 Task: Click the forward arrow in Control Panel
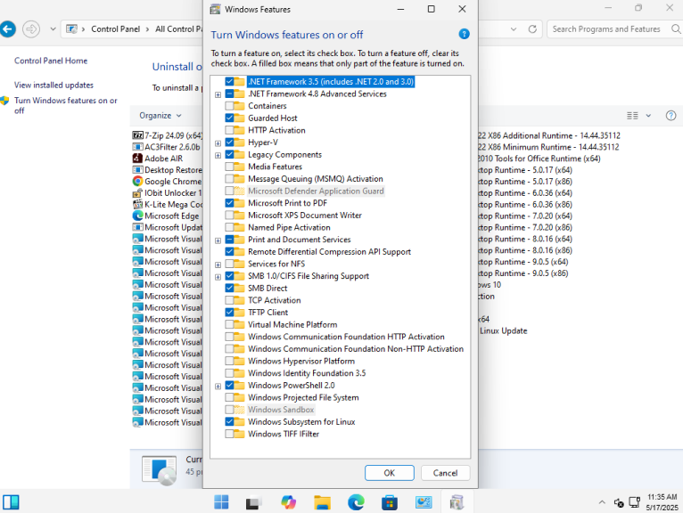point(31,29)
